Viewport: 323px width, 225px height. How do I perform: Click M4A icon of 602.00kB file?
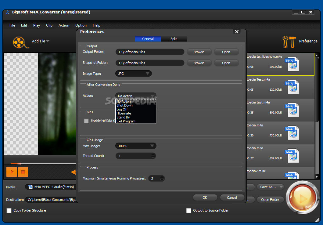[x=292, y=110]
